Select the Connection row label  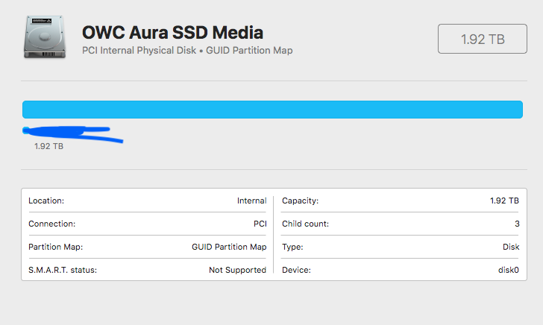pos(52,224)
